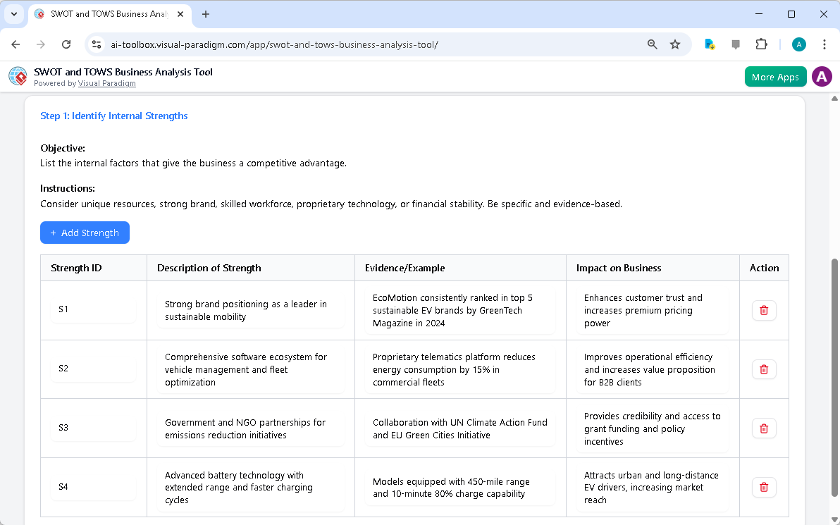
Task: Remove strength S4 with the trash button
Action: click(x=764, y=487)
